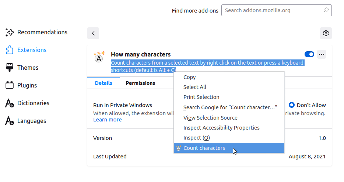Switch to the Permissions tab

point(140,83)
